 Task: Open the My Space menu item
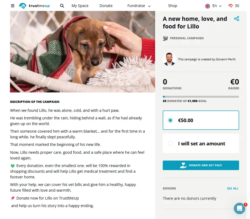pos(80,6)
